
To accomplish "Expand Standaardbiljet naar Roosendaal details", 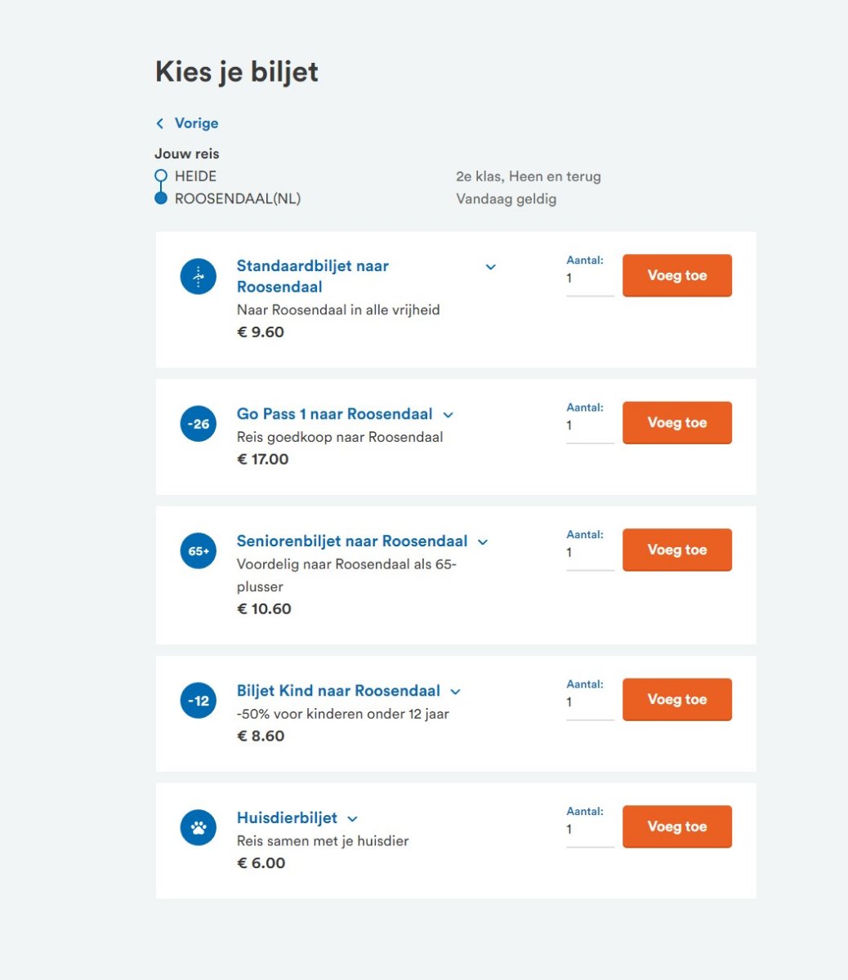I will point(491,267).
